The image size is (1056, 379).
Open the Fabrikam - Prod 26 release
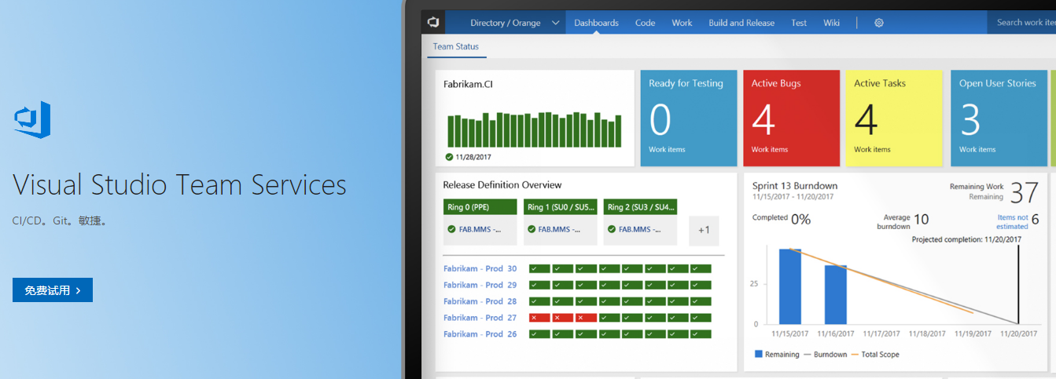pos(480,334)
